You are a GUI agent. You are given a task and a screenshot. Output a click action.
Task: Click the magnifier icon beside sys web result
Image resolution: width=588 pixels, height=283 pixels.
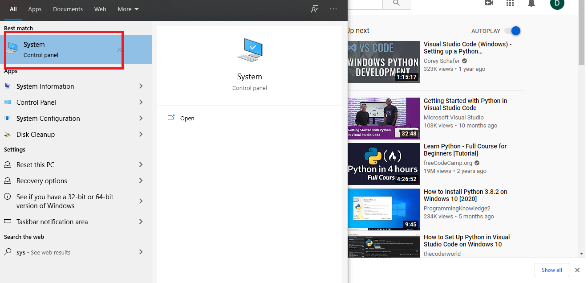8,252
